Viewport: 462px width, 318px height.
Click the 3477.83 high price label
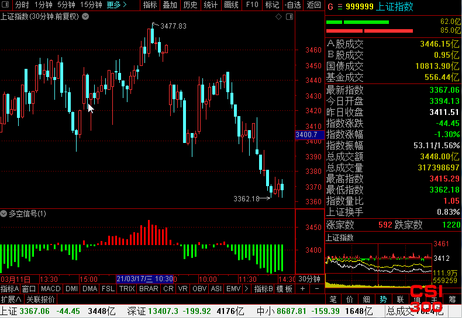[174, 26]
